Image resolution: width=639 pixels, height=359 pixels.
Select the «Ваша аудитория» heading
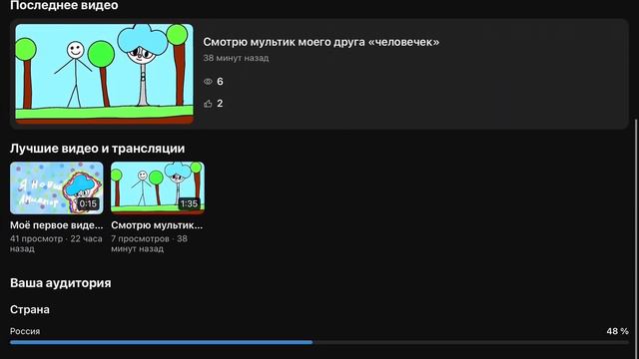click(x=60, y=283)
